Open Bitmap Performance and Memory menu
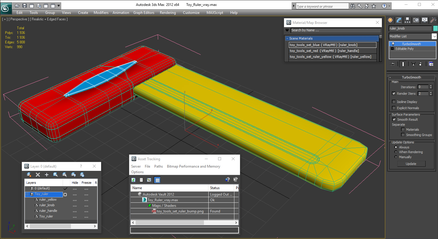 pos(194,166)
